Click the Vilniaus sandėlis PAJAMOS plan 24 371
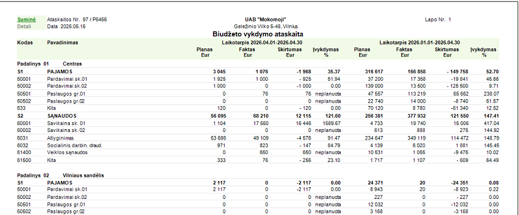Viewport: 519px width, 215px height. (x=375, y=183)
